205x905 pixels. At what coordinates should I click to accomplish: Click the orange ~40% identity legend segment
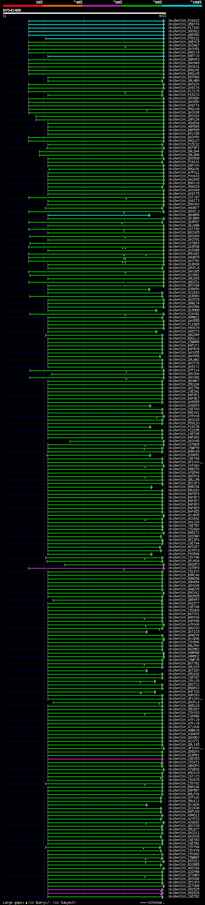pos(63,6)
